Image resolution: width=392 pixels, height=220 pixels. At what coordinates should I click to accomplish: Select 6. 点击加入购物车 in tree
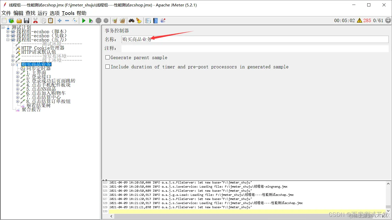46,93
